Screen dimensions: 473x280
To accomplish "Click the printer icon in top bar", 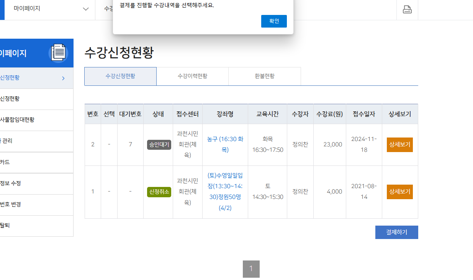I will click(x=407, y=10).
